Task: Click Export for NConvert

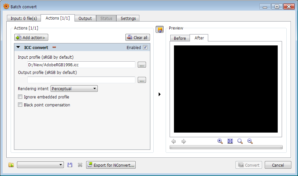Action: [111, 165]
